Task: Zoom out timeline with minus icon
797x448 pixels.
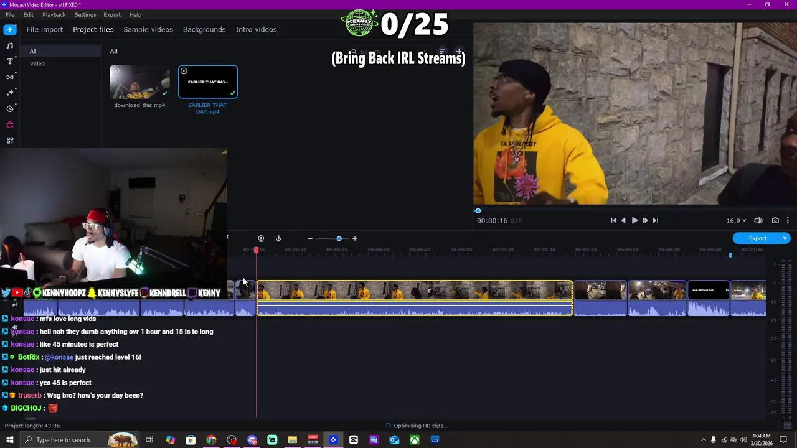Action: point(309,238)
